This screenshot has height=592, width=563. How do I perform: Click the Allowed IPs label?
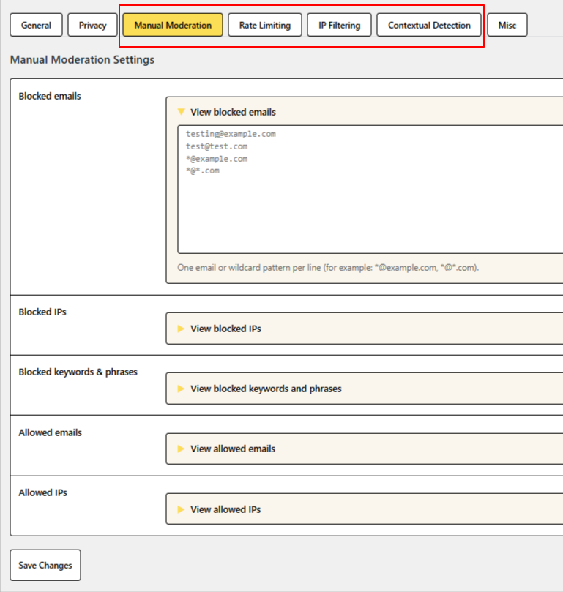point(42,492)
